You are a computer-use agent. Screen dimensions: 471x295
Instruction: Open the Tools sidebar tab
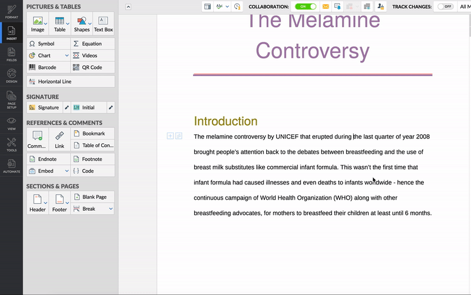click(11, 144)
